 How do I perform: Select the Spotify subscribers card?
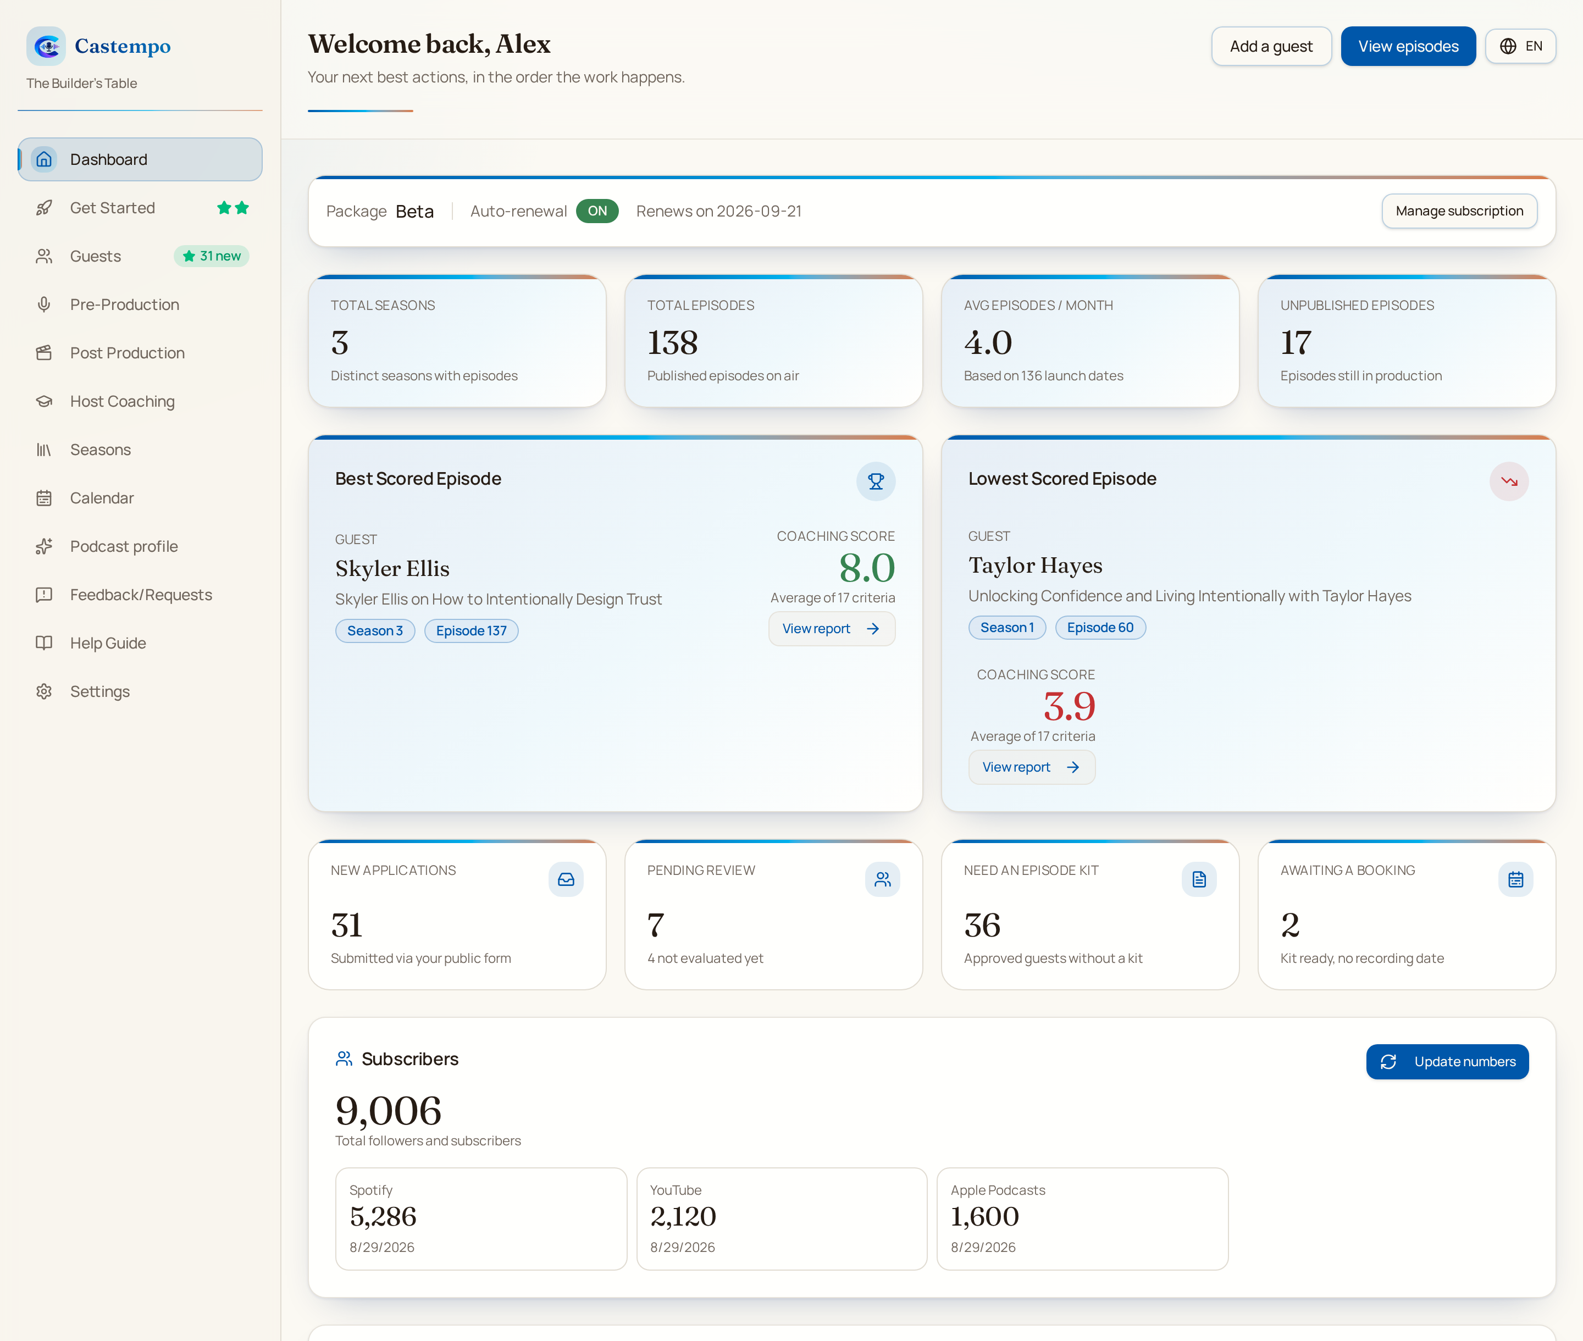481,1218
